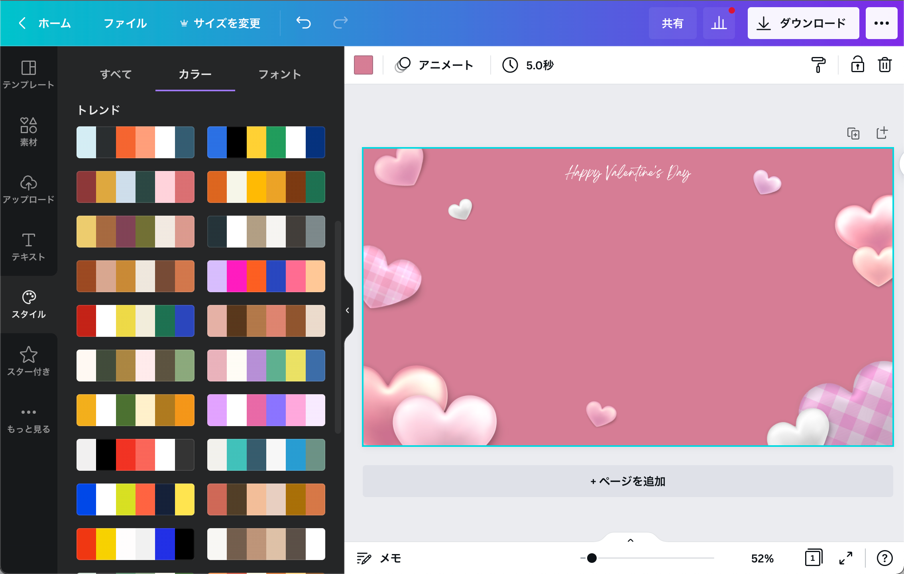Set page duration 5.0秒
The height and width of the screenshot is (574, 904).
click(528, 65)
